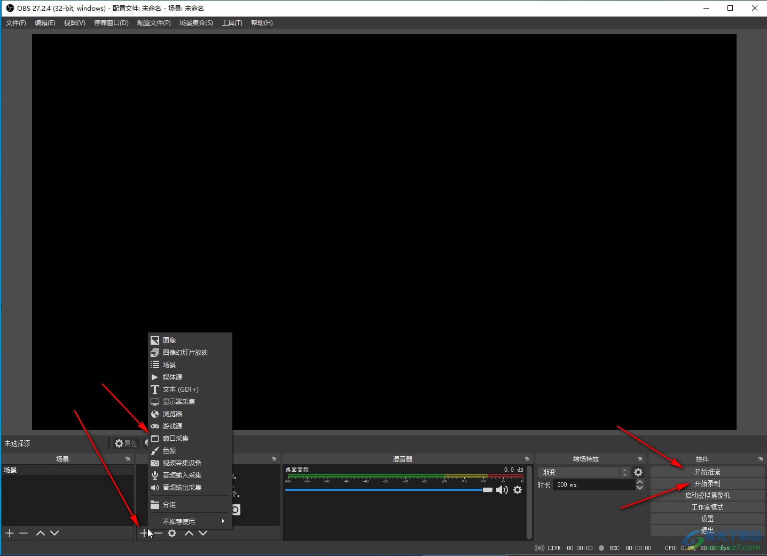Click 退出 exit button
Viewport: 767px width, 556px height.
707,530
